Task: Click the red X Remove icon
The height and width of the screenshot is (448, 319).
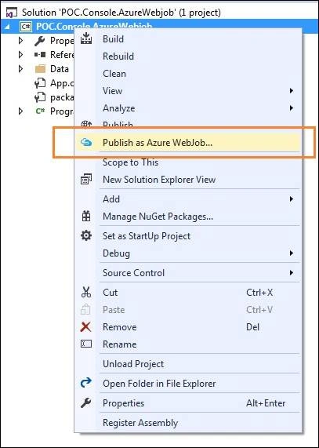Action: 86,327
